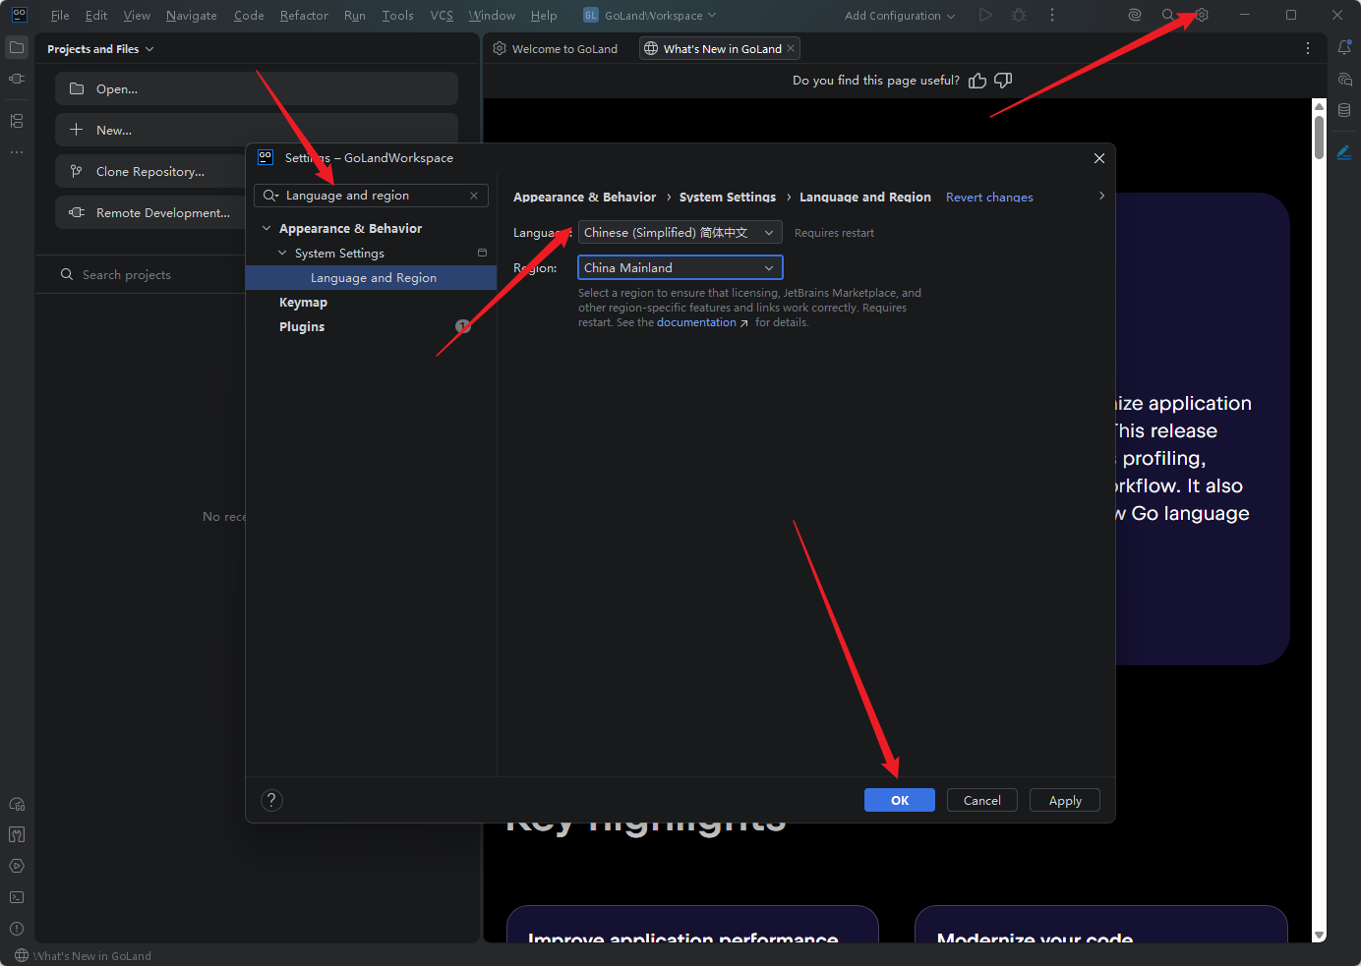The width and height of the screenshot is (1361, 966).
Task: Open Projects and Files dropdown header
Action: tap(100, 49)
